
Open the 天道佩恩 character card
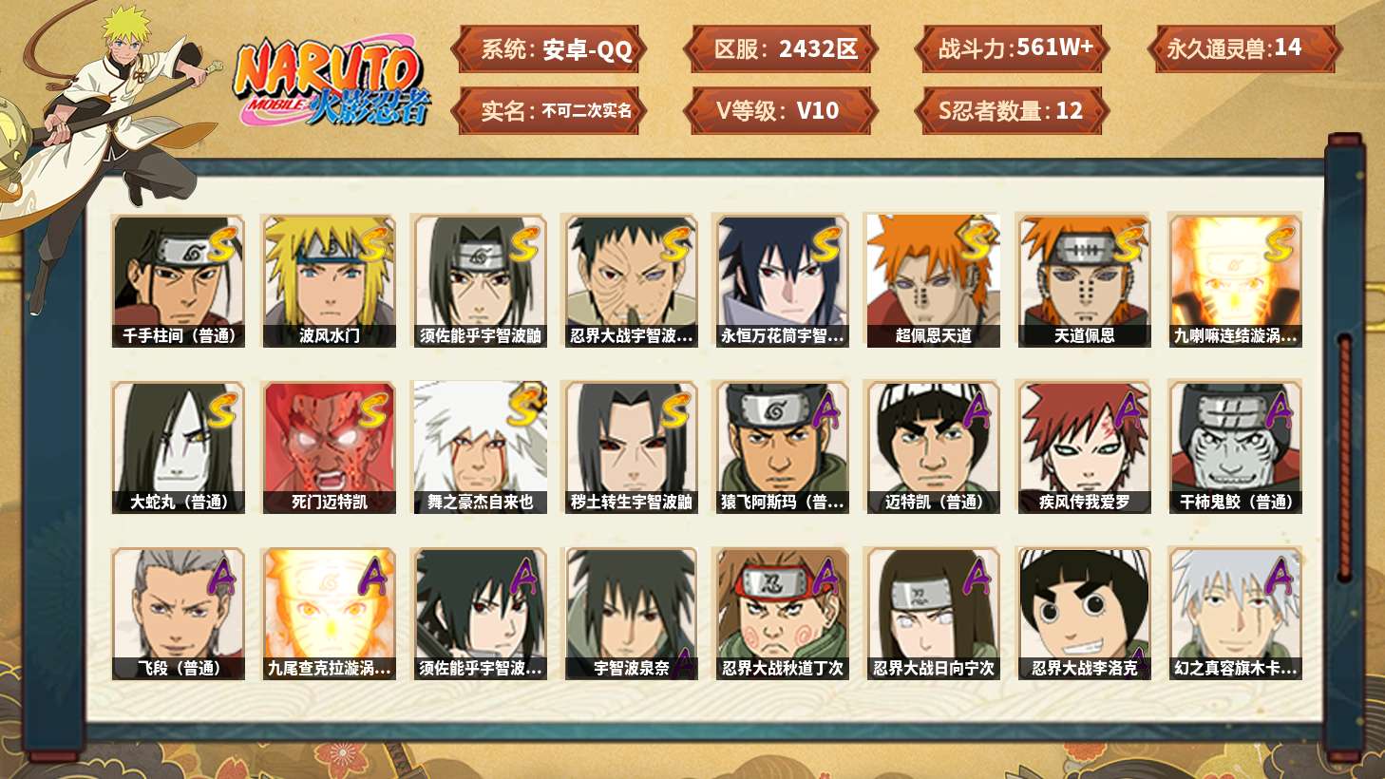click(x=1084, y=280)
